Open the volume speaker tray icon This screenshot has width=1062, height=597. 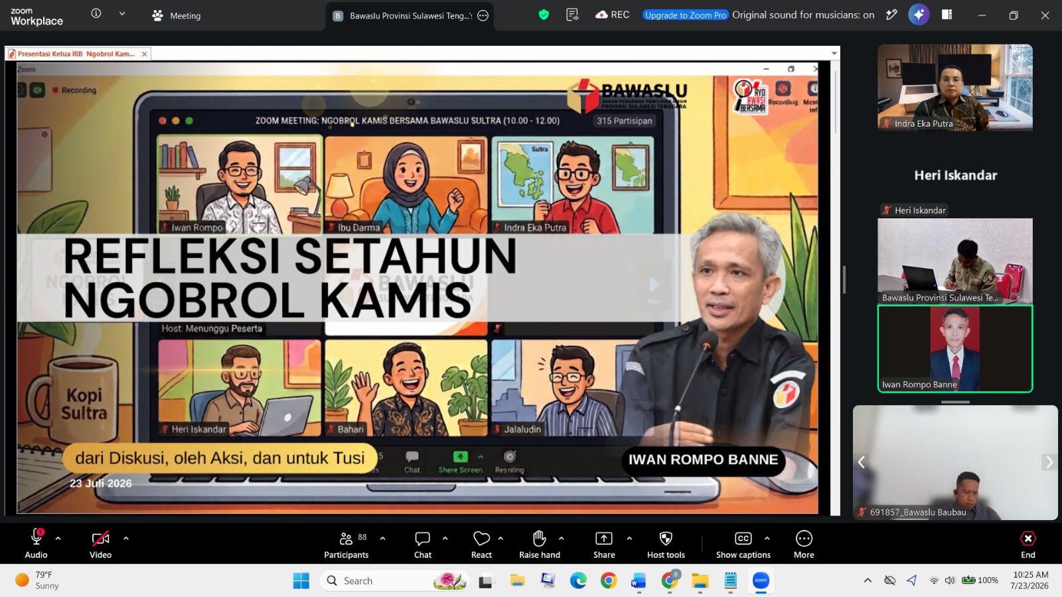pos(950,580)
